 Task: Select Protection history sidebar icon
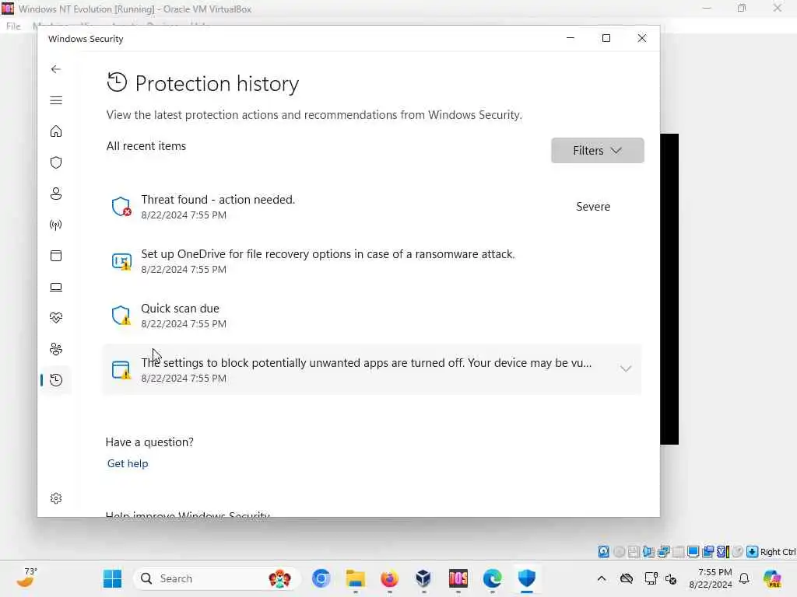[x=56, y=379]
